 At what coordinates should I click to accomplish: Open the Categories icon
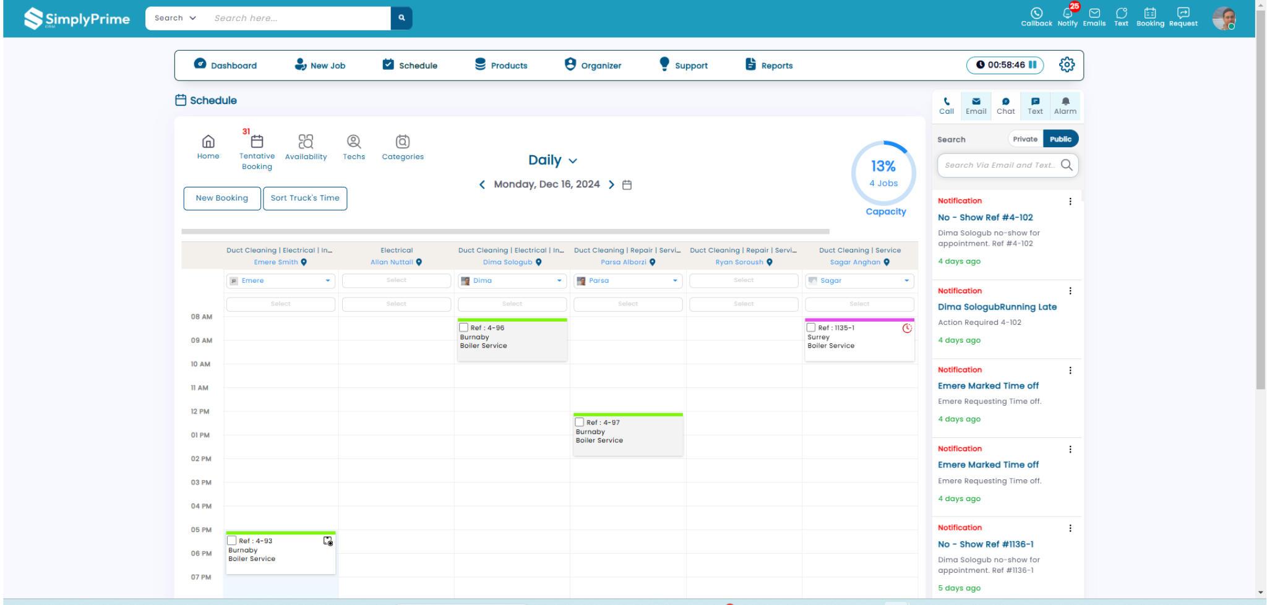click(403, 142)
